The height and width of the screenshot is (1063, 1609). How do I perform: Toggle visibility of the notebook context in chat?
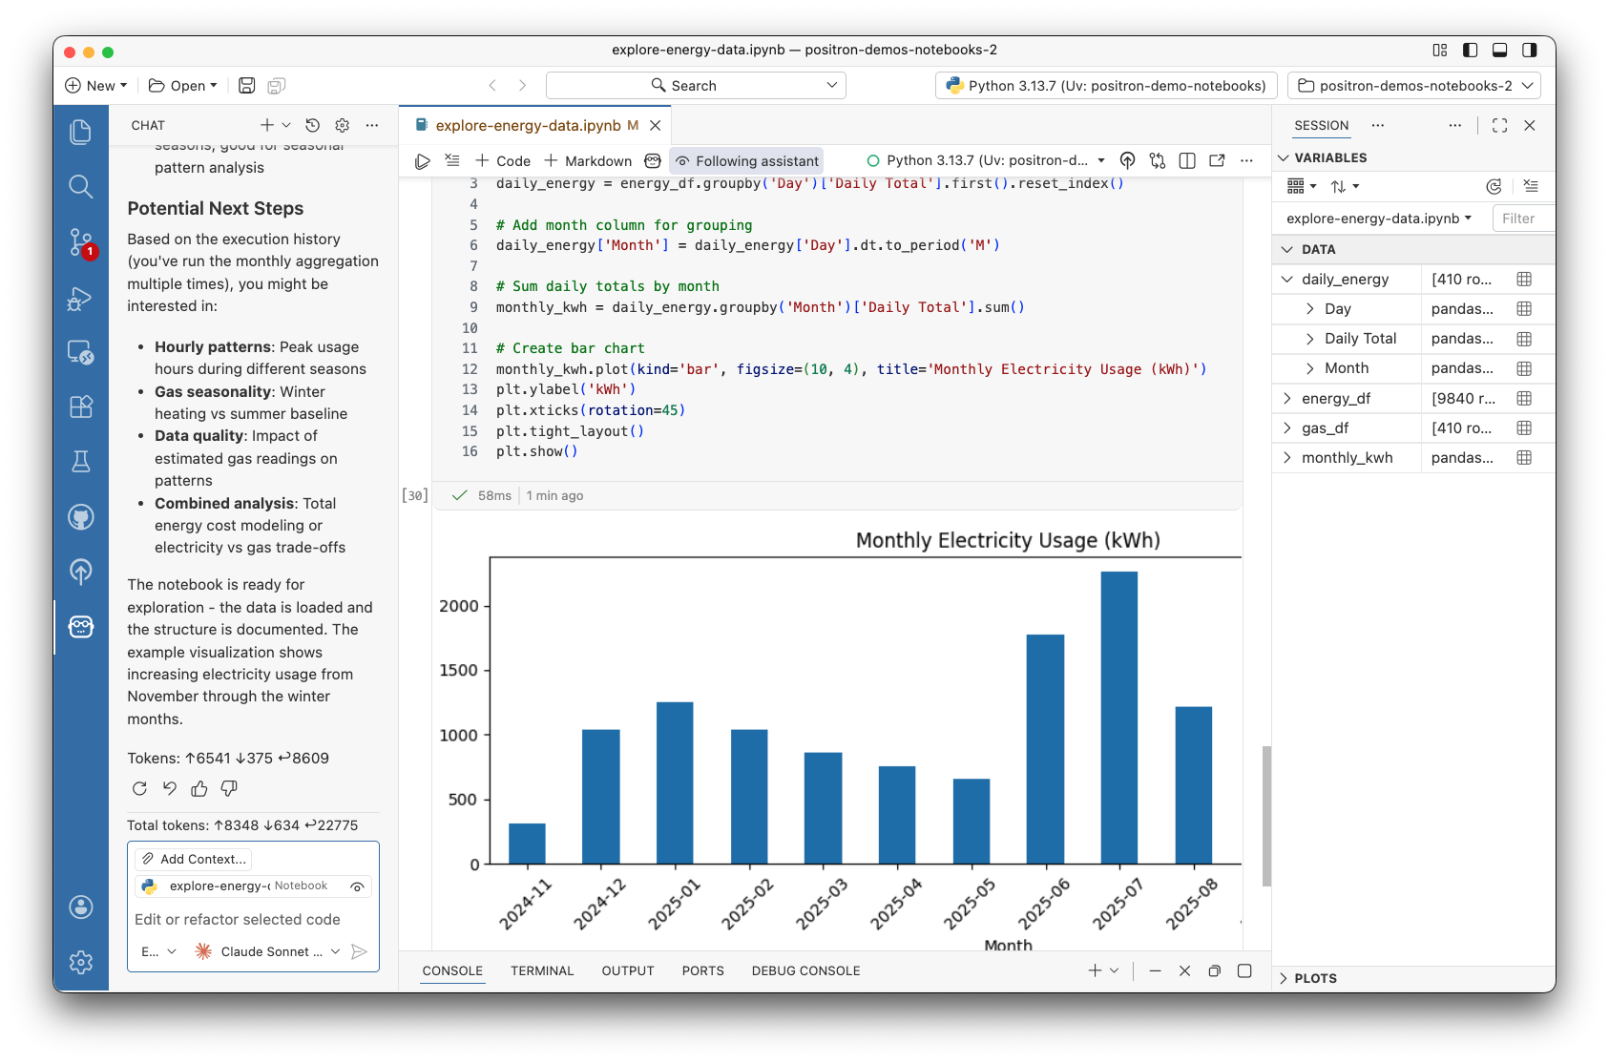pyautogui.click(x=357, y=886)
